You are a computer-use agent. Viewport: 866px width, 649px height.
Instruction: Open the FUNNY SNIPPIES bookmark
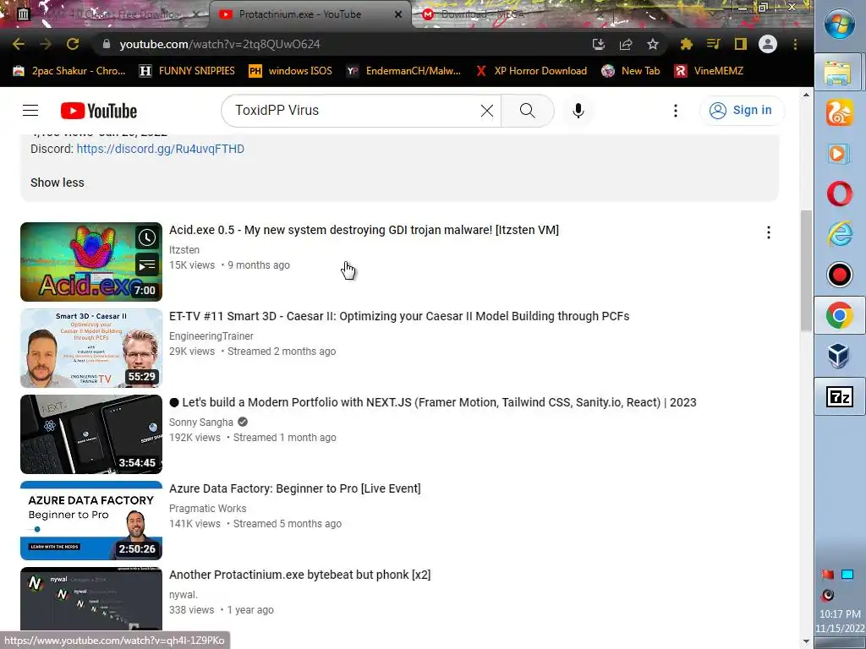[187, 71]
